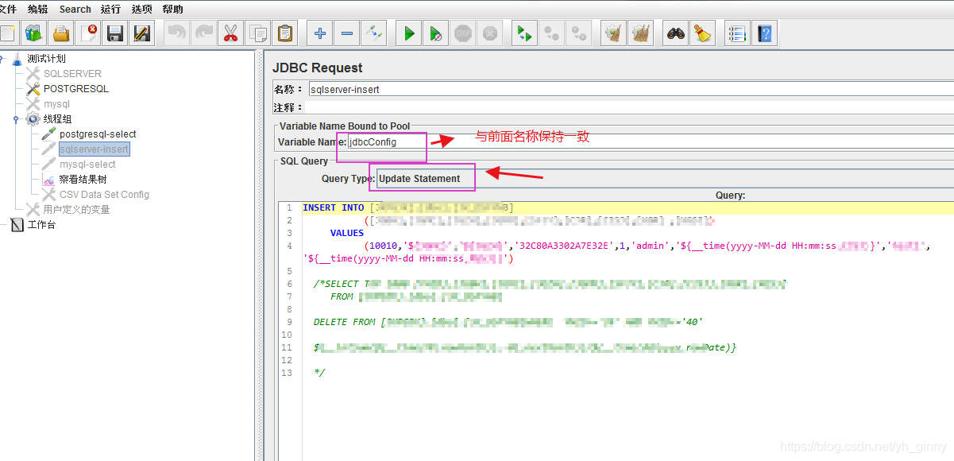Cut selection with scissors icon
The image size is (954, 461).
[230, 33]
